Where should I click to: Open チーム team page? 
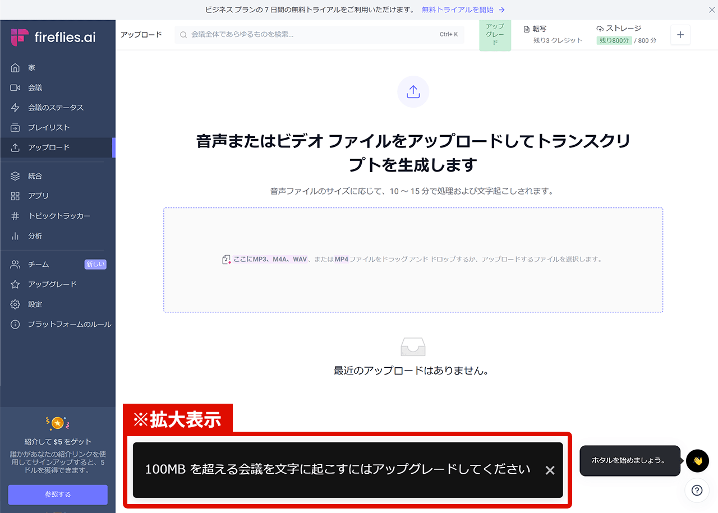pos(57,265)
